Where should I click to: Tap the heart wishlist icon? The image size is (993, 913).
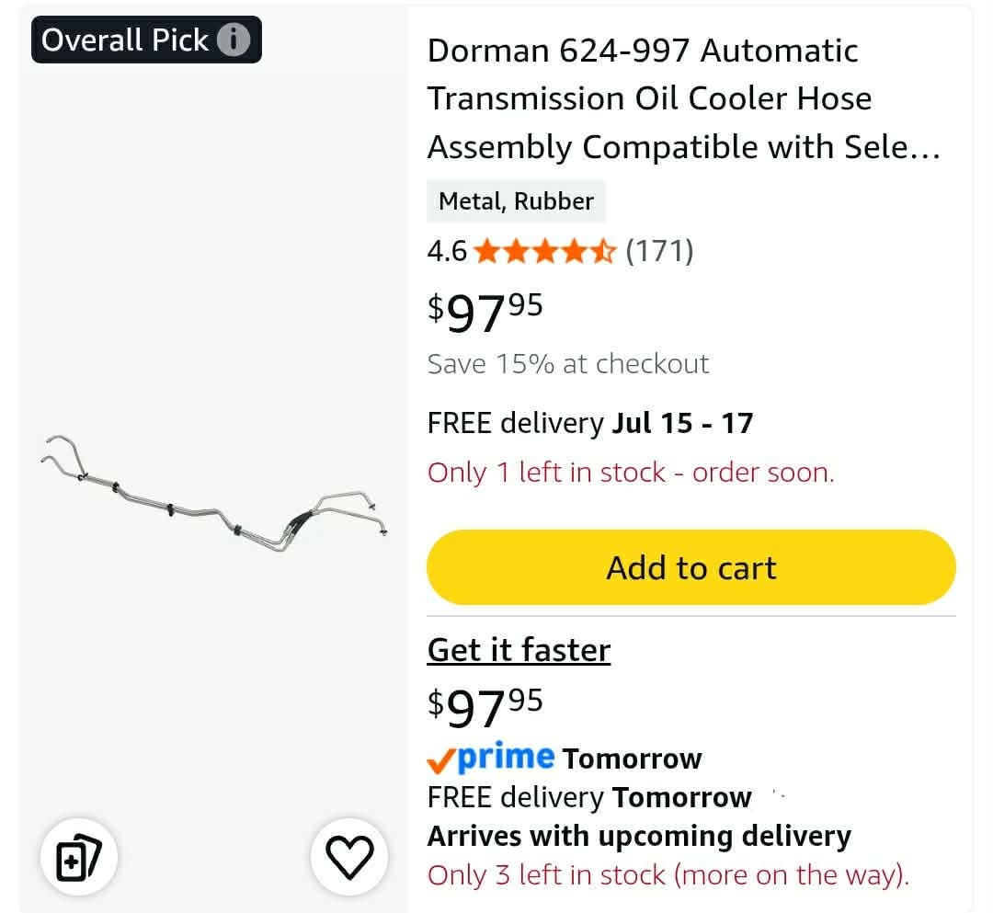point(349,857)
